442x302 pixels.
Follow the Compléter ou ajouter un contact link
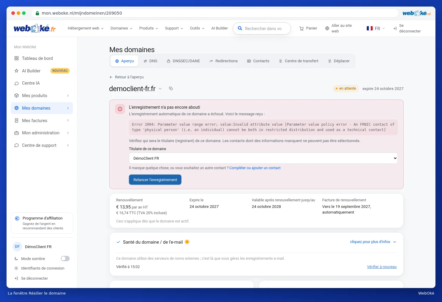(x=255, y=168)
